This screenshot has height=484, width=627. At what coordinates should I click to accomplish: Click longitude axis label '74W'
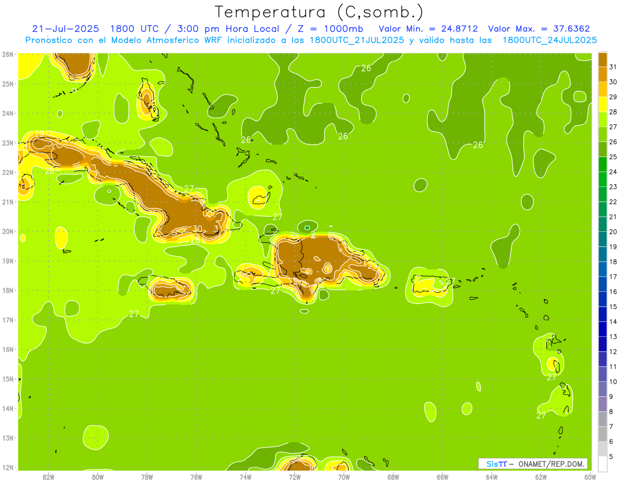pyautogui.click(x=246, y=477)
